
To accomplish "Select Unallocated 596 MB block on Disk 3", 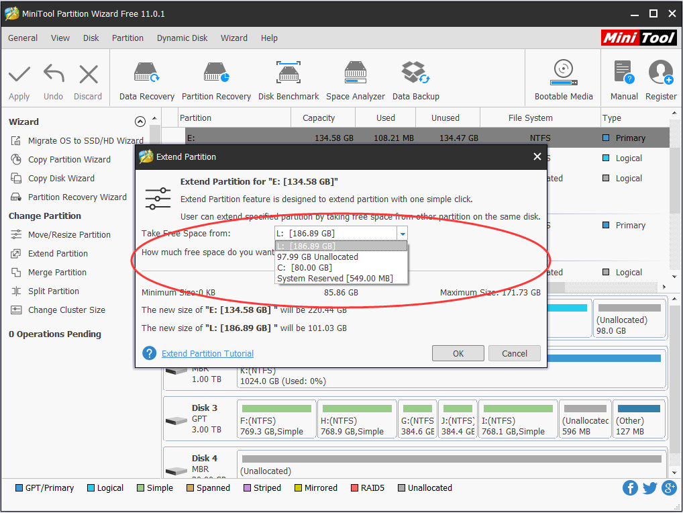I will coord(585,419).
